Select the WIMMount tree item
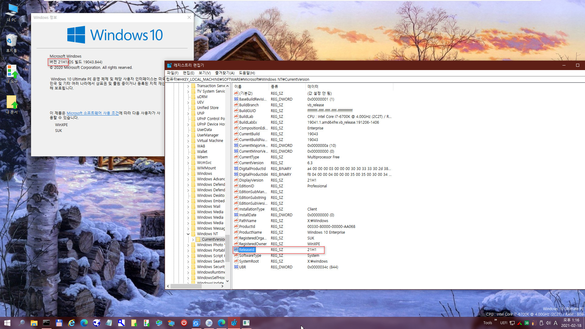The height and width of the screenshot is (329, 585). point(206,168)
